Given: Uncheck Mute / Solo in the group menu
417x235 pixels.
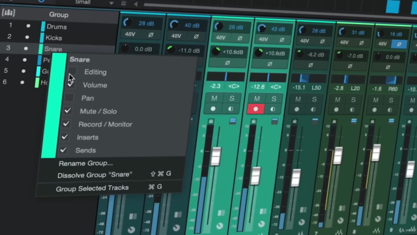Looking at the screenshot, I should point(68,110).
